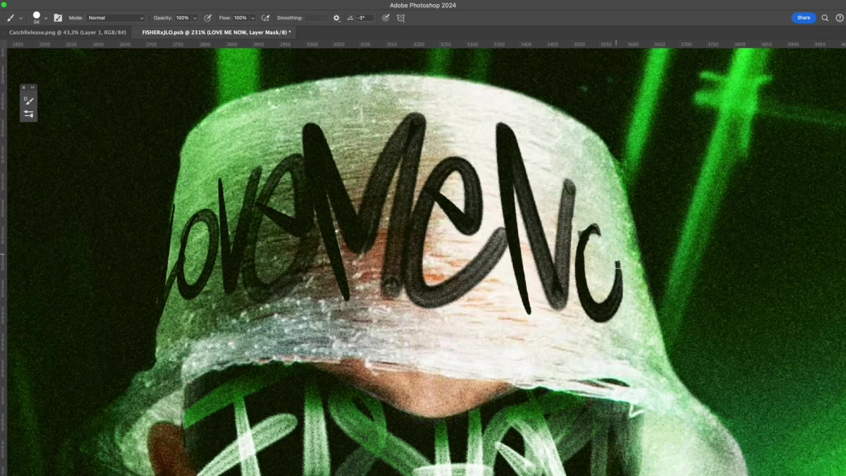Screen dimensions: 846x476
Task: Open the Brushes panel icon in floating dock
Action: (x=28, y=100)
